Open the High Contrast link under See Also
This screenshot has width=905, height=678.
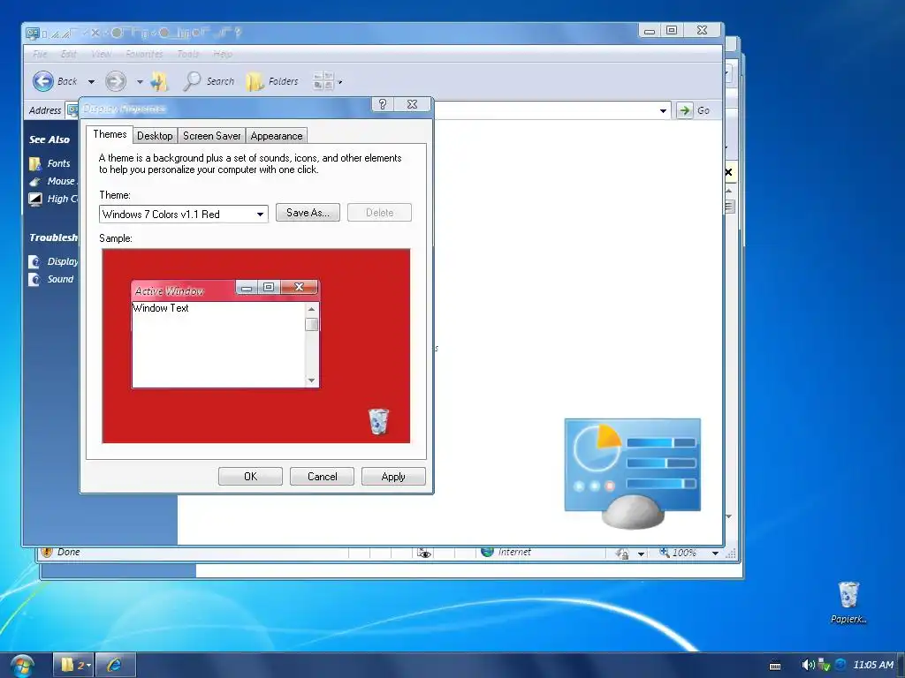tap(62, 199)
